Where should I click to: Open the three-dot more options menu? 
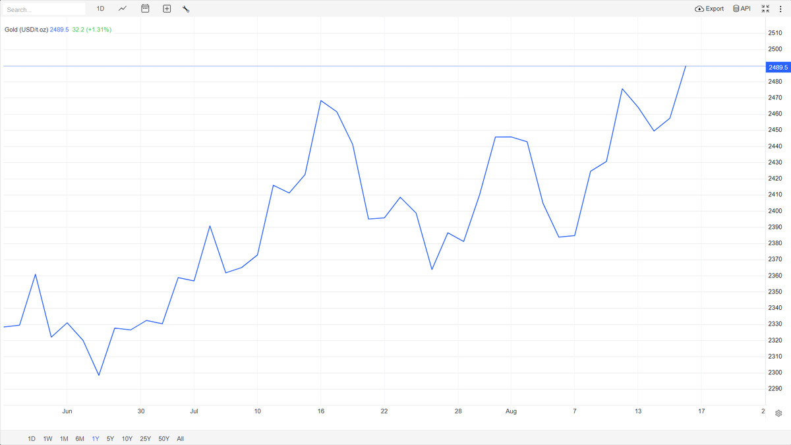tap(780, 9)
